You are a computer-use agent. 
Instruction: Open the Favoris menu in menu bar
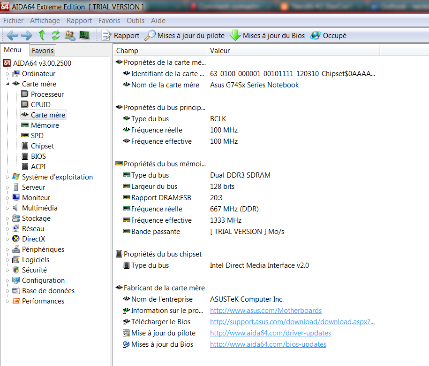109,21
